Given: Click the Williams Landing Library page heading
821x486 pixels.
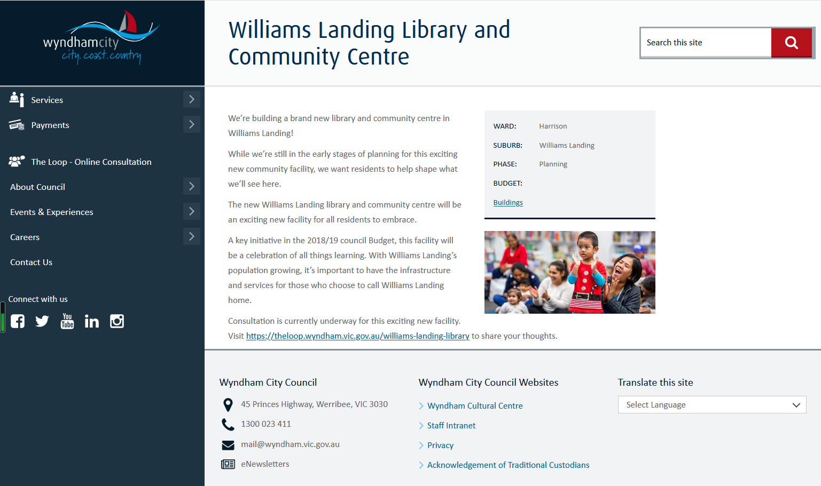Looking at the screenshot, I should point(369,43).
